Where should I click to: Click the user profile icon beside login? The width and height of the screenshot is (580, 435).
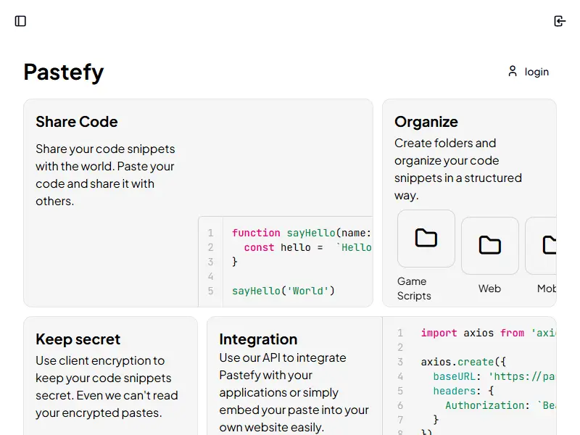pyautogui.click(x=513, y=71)
